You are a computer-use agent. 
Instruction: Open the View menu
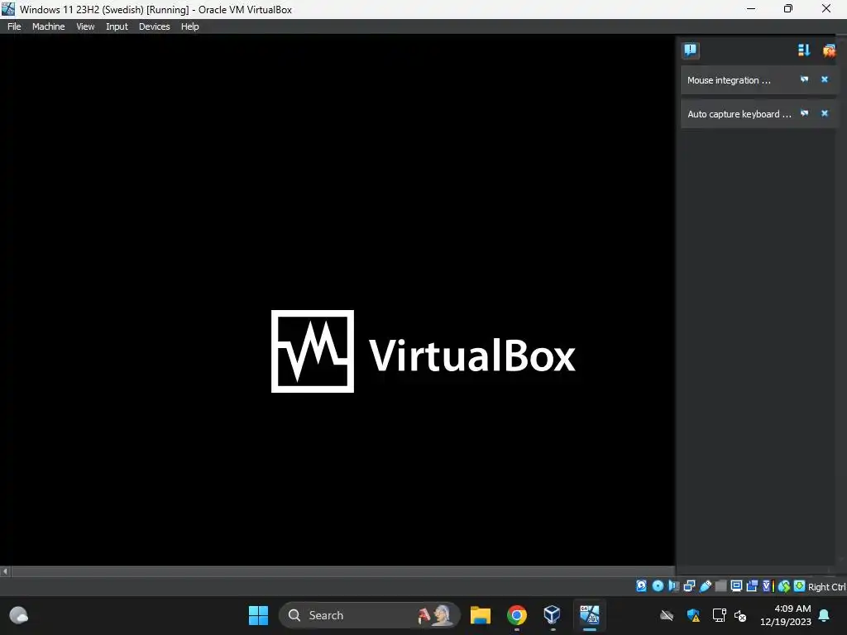pyautogui.click(x=85, y=26)
